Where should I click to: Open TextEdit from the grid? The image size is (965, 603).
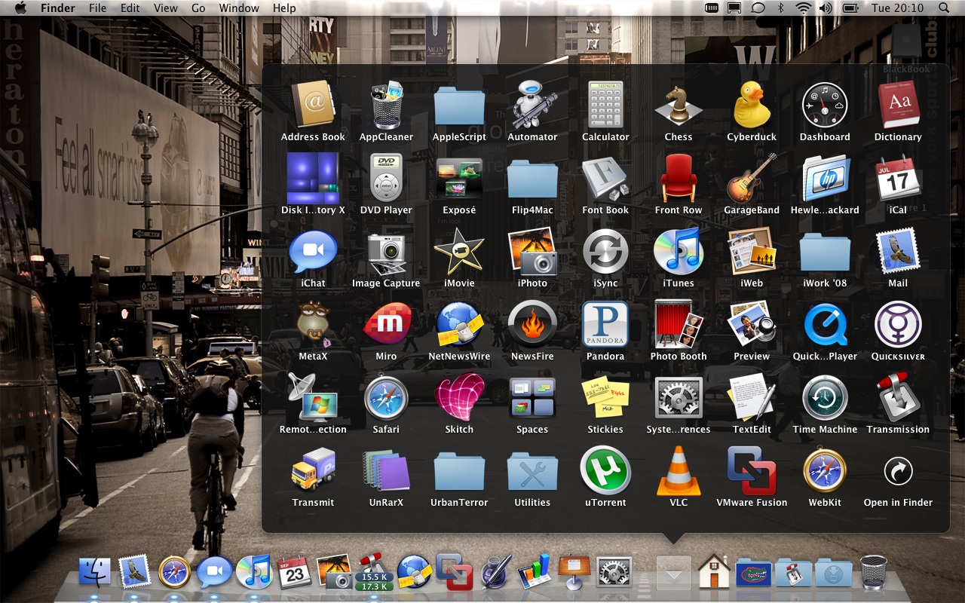tap(752, 396)
